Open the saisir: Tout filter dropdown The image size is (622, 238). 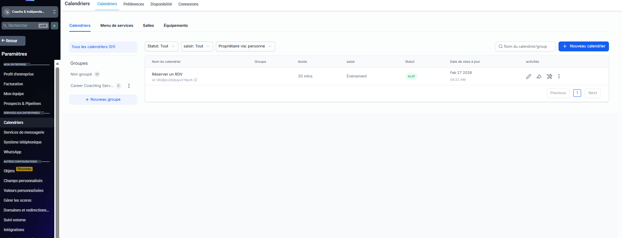click(197, 46)
